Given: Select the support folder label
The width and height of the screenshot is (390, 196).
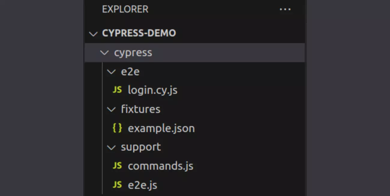Looking at the screenshot, I should 141,147.
